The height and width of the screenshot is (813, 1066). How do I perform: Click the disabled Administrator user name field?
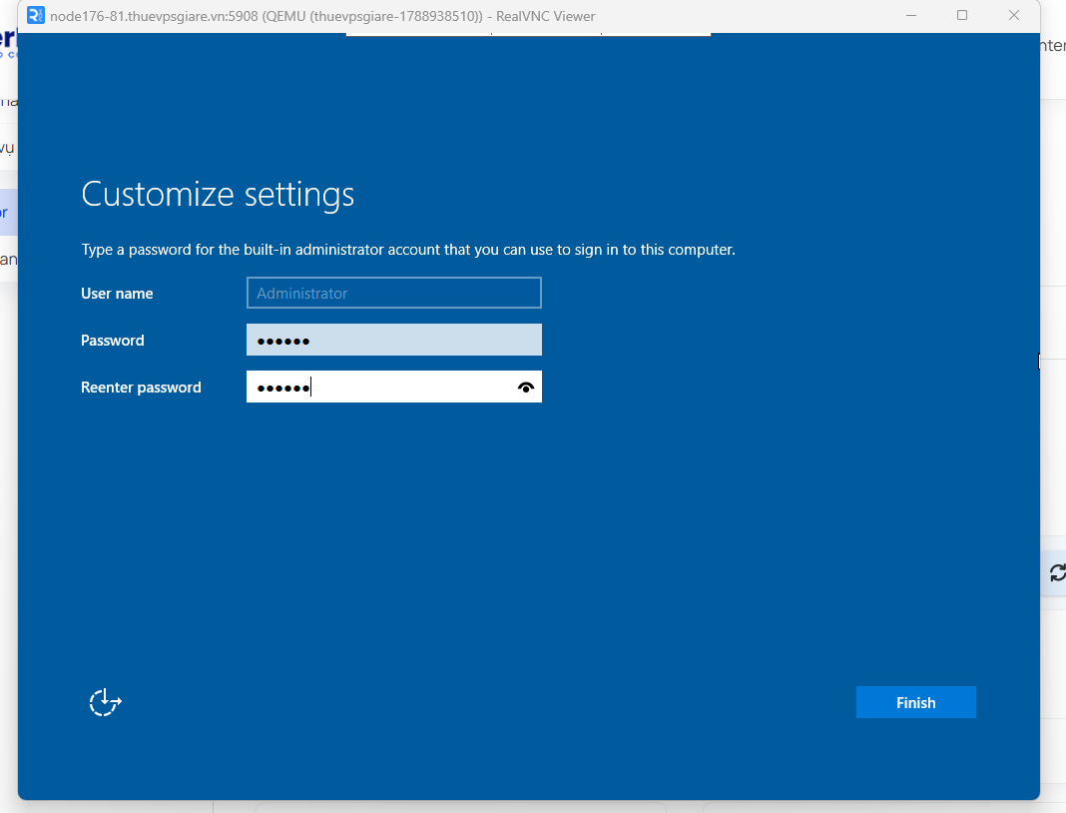click(x=393, y=293)
